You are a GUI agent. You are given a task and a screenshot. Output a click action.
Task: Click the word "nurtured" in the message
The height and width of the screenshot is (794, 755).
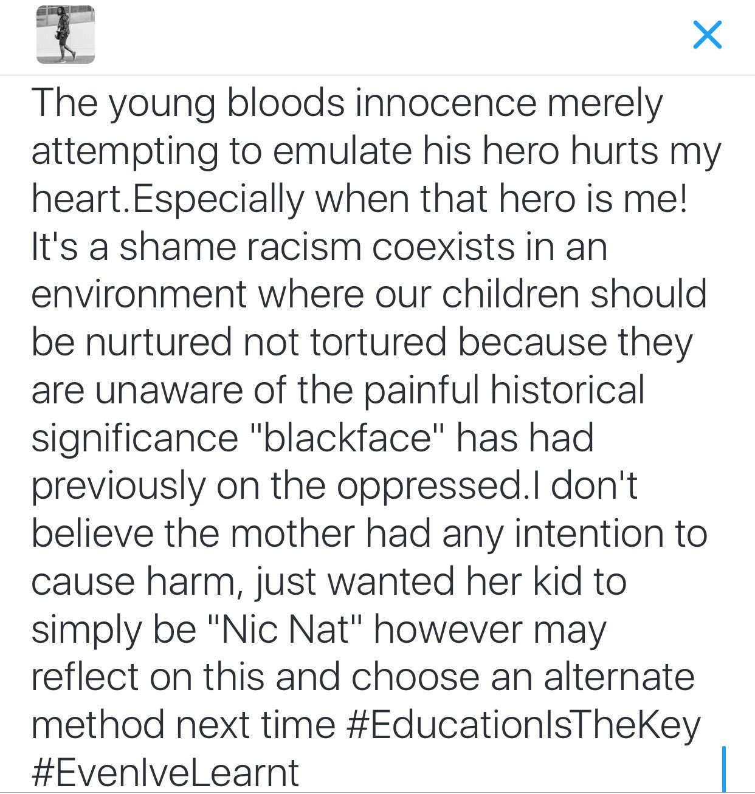point(158,342)
